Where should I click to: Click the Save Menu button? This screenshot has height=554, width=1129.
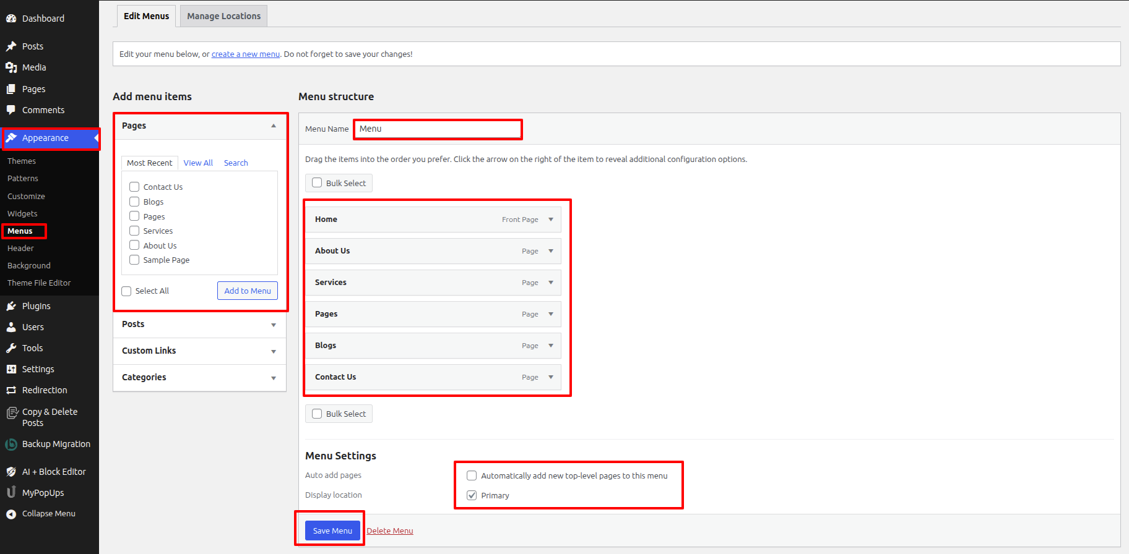[x=332, y=531]
